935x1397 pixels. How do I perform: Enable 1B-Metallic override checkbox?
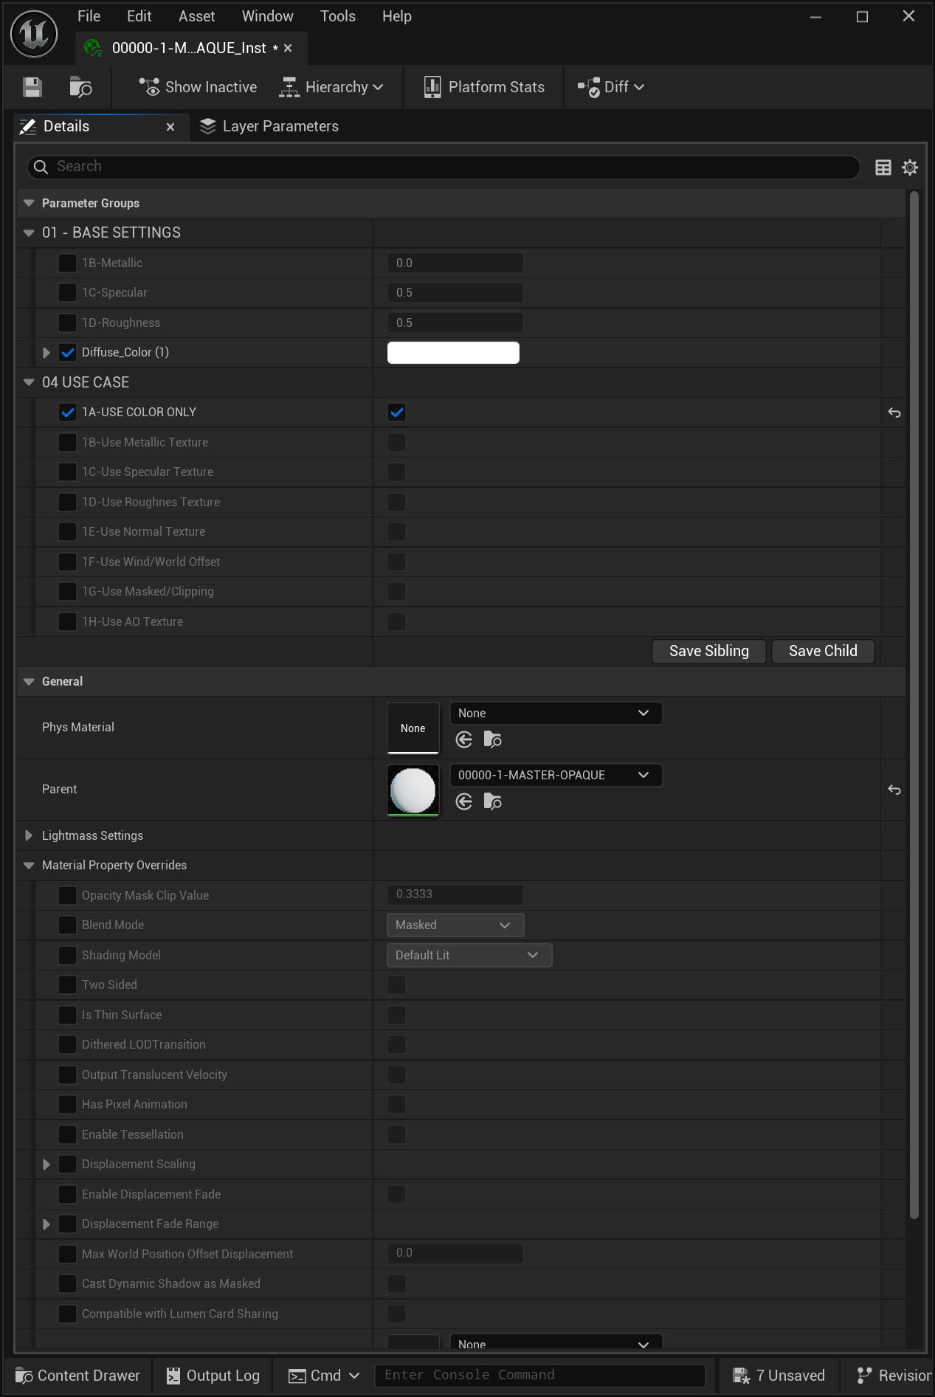67,263
